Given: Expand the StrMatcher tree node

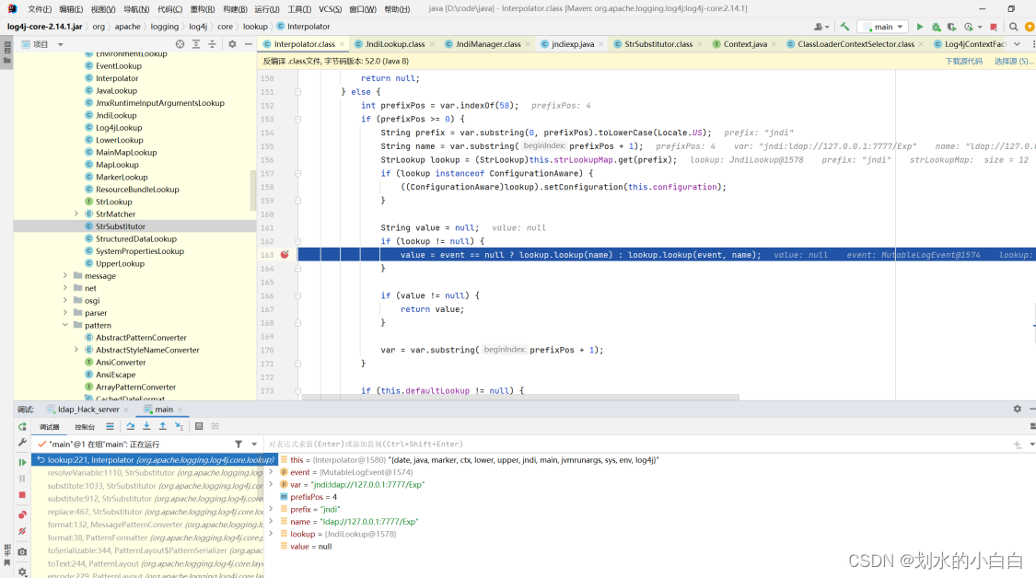Looking at the screenshot, I should [76, 214].
